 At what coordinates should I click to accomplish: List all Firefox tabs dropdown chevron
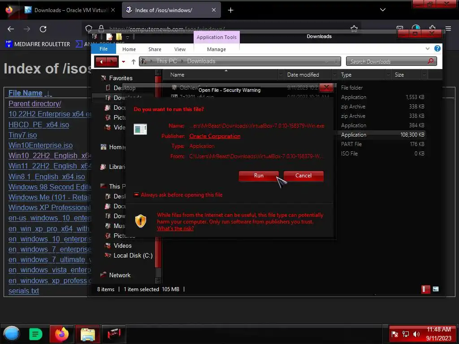tap(383, 10)
